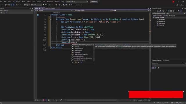
Task: Open the Load member dropdown
Action: [x=130, y=10]
